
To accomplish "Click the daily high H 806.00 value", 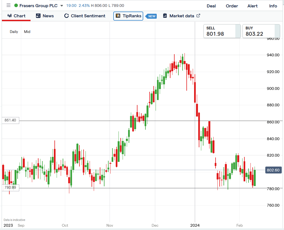I will [99, 5].
